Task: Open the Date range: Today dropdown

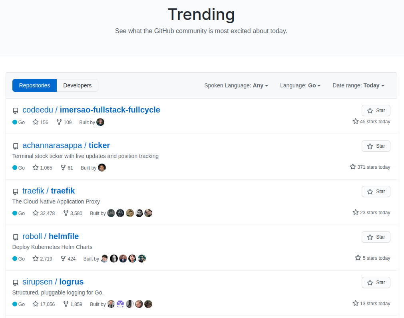Action: tap(358, 85)
